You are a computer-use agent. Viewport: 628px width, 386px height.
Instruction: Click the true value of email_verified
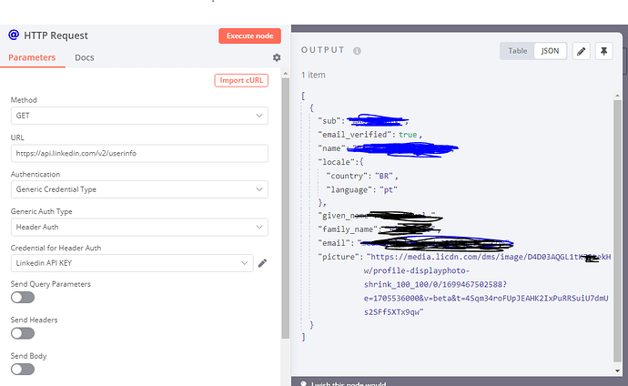(408, 135)
